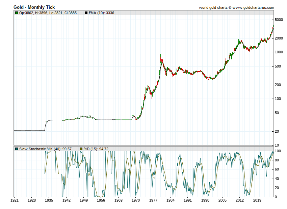Click the black EMA (10) legend swatch
Viewport: 287px width, 209px height.
(86, 13)
